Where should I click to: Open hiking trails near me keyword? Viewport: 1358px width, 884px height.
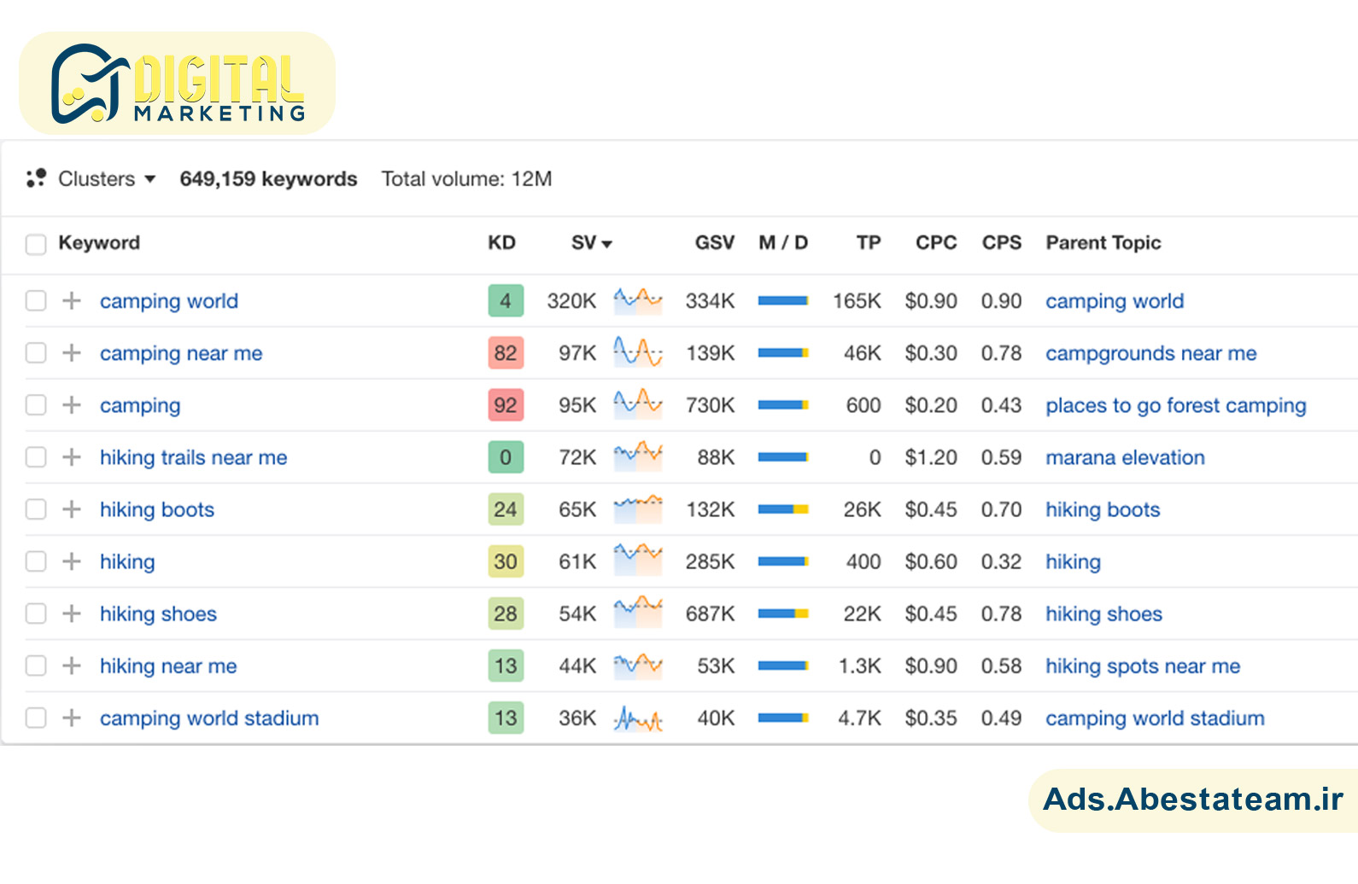193,457
